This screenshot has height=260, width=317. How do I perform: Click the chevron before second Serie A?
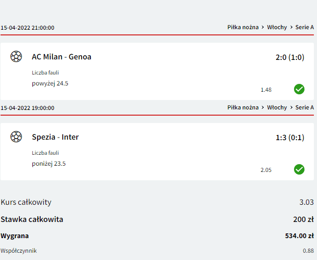tap(291, 107)
